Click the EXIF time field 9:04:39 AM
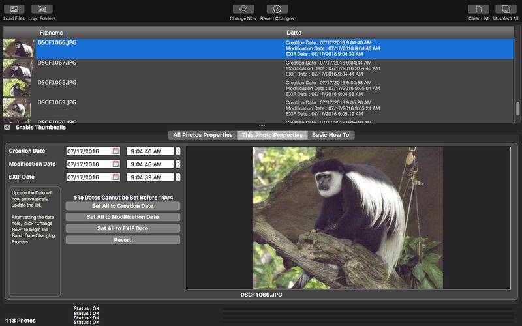Screen dimensions: 522x326 point(150,177)
